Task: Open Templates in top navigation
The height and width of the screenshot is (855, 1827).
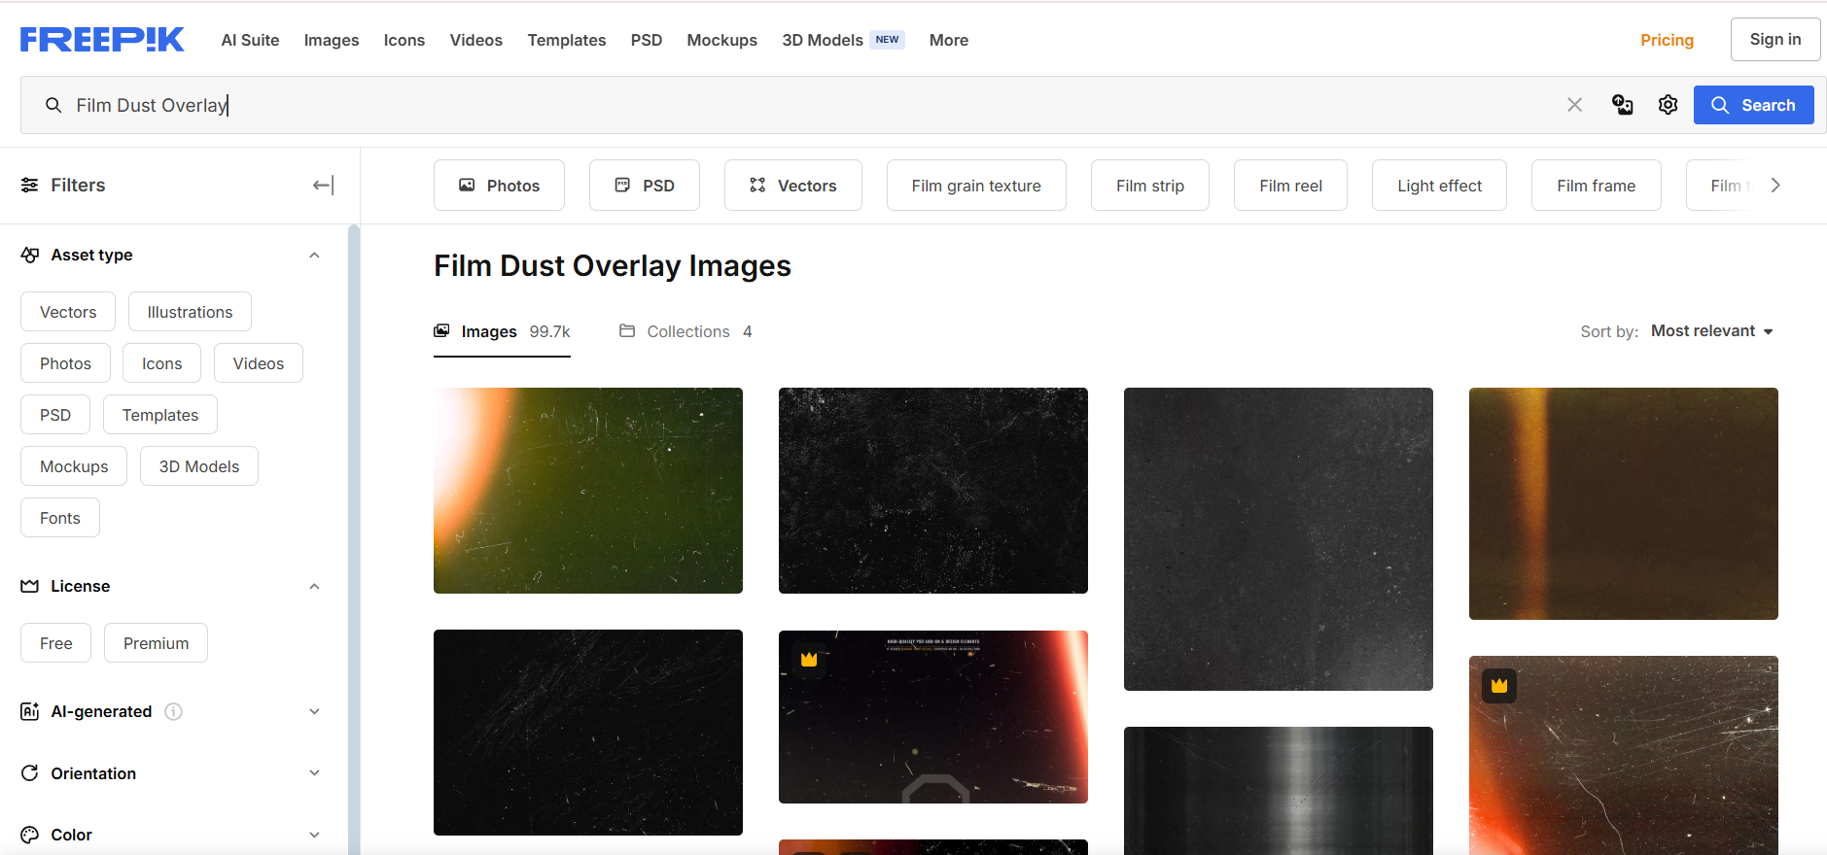Action: coord(567,40)
